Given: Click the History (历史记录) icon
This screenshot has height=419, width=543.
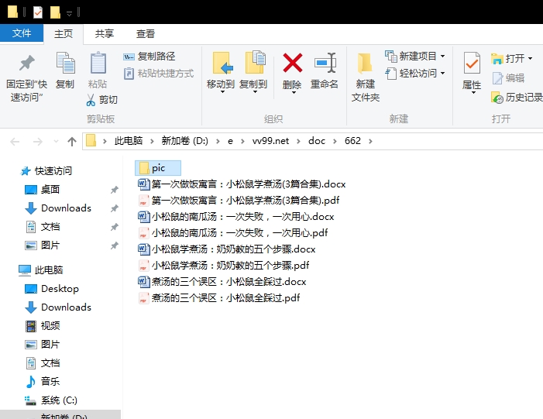Looking at the screenshot, I should click(x=497, y=98).
